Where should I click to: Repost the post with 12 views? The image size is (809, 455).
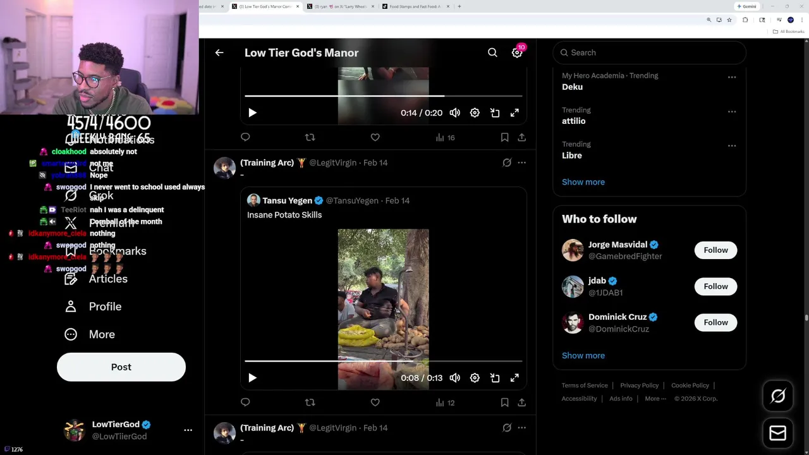[x=310, y=403]
